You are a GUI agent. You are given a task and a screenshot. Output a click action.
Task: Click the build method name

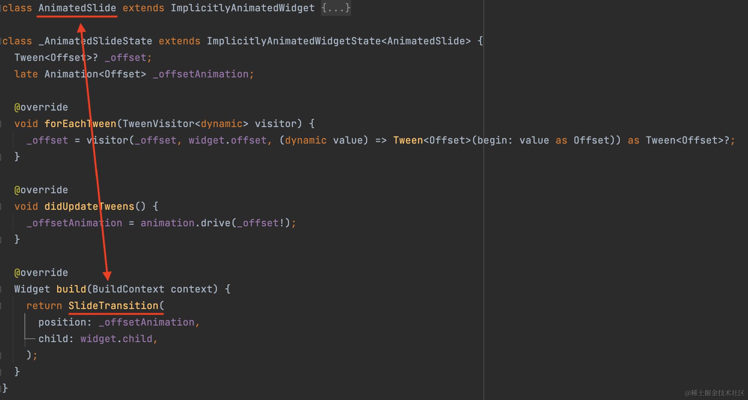[x=71, y=289]
